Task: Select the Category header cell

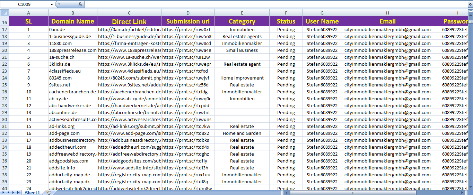Action: tap(242, 21)
